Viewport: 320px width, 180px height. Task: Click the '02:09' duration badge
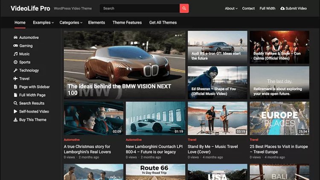pos(117,132)
